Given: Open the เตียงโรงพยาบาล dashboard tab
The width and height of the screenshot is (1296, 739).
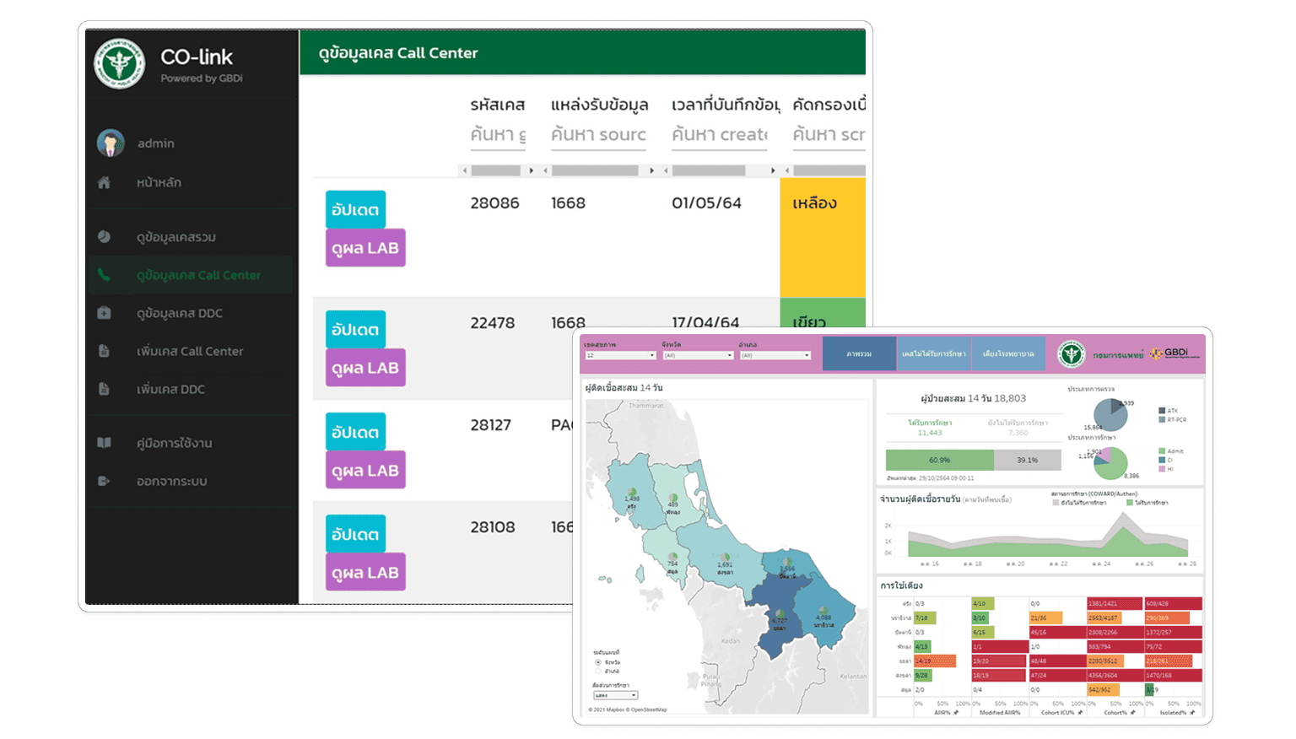Looking at the screenshot, I should point(1008,354).
